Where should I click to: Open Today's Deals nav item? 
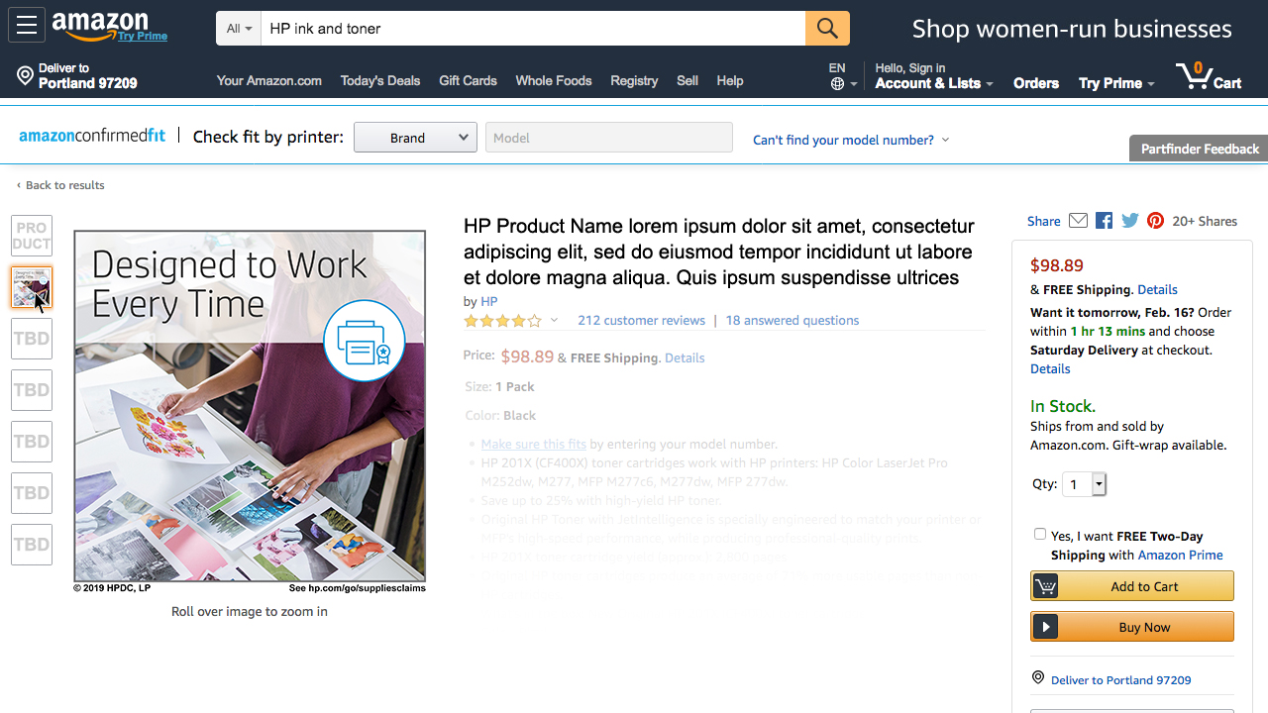[x=380, y=81]
